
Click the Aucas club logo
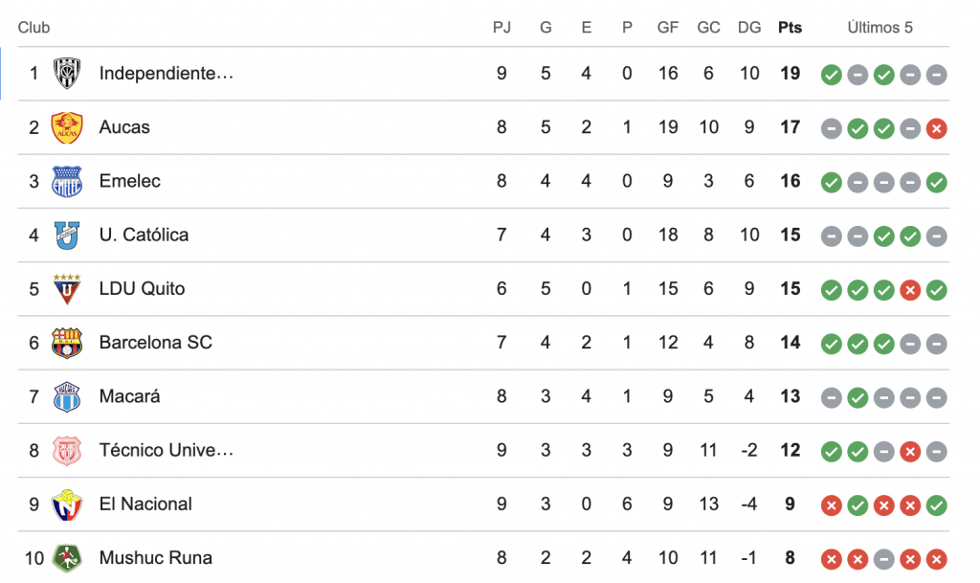pyautogui.click(x=67, y=127)
